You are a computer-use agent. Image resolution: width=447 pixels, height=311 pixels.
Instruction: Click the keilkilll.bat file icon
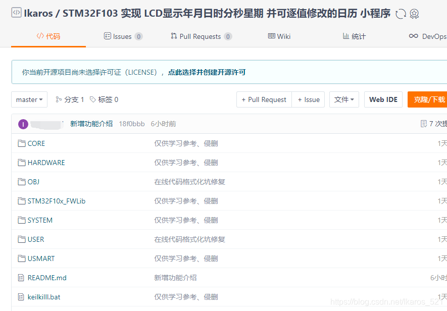click(x=21, y=297)
